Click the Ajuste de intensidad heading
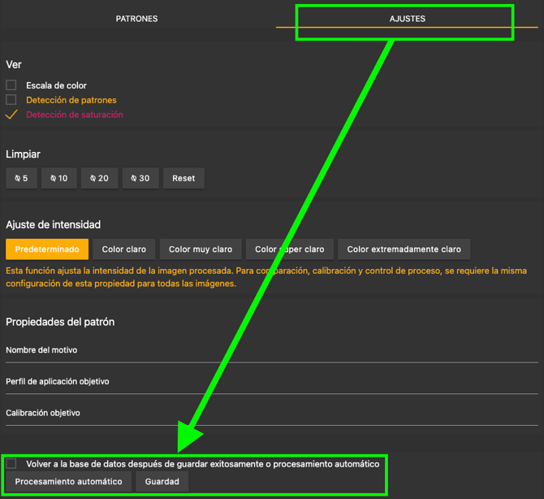 [x=54, y=224]
